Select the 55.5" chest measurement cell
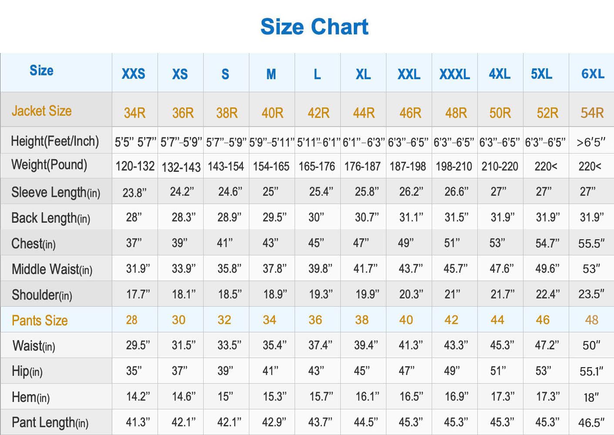The width and height of the screenshot is (614, 435). [591, 243]
